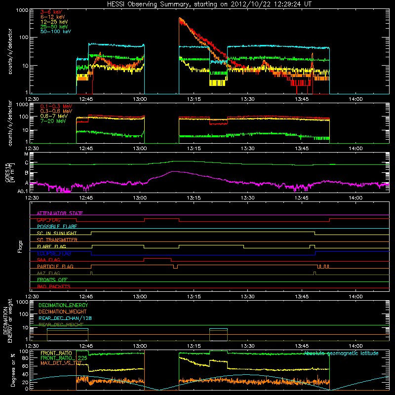Click the REAR_DEC_CHAN/128 legend label
Viewport: 395px width, 395px height.
[65, 318]
